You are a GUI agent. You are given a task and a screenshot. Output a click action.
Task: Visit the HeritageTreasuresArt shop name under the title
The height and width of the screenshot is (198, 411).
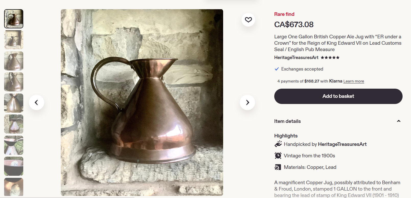pos(296,57)
